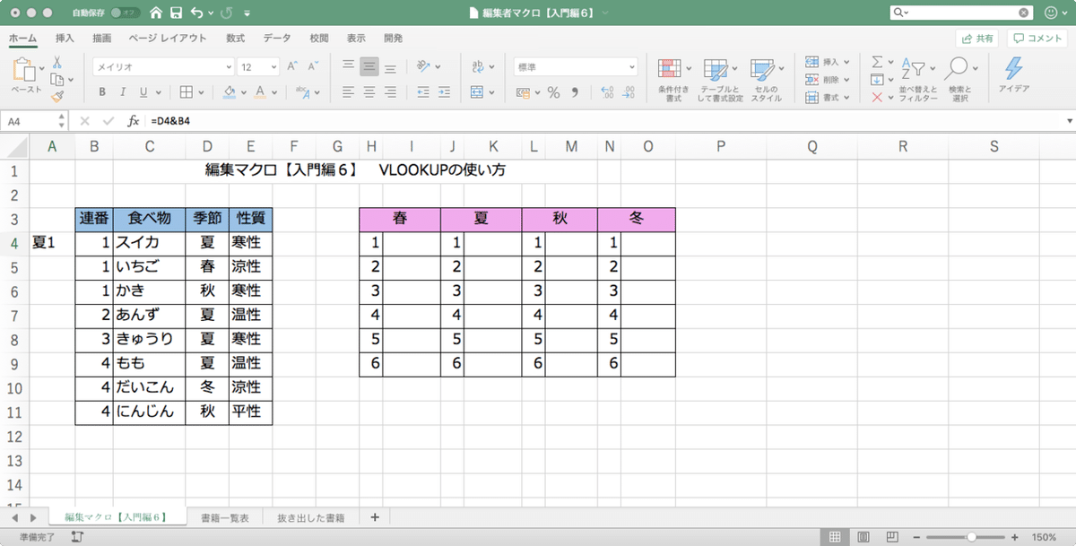Select column P header
Viewport: 1076px width, 546px height.
tap(721, 148)
